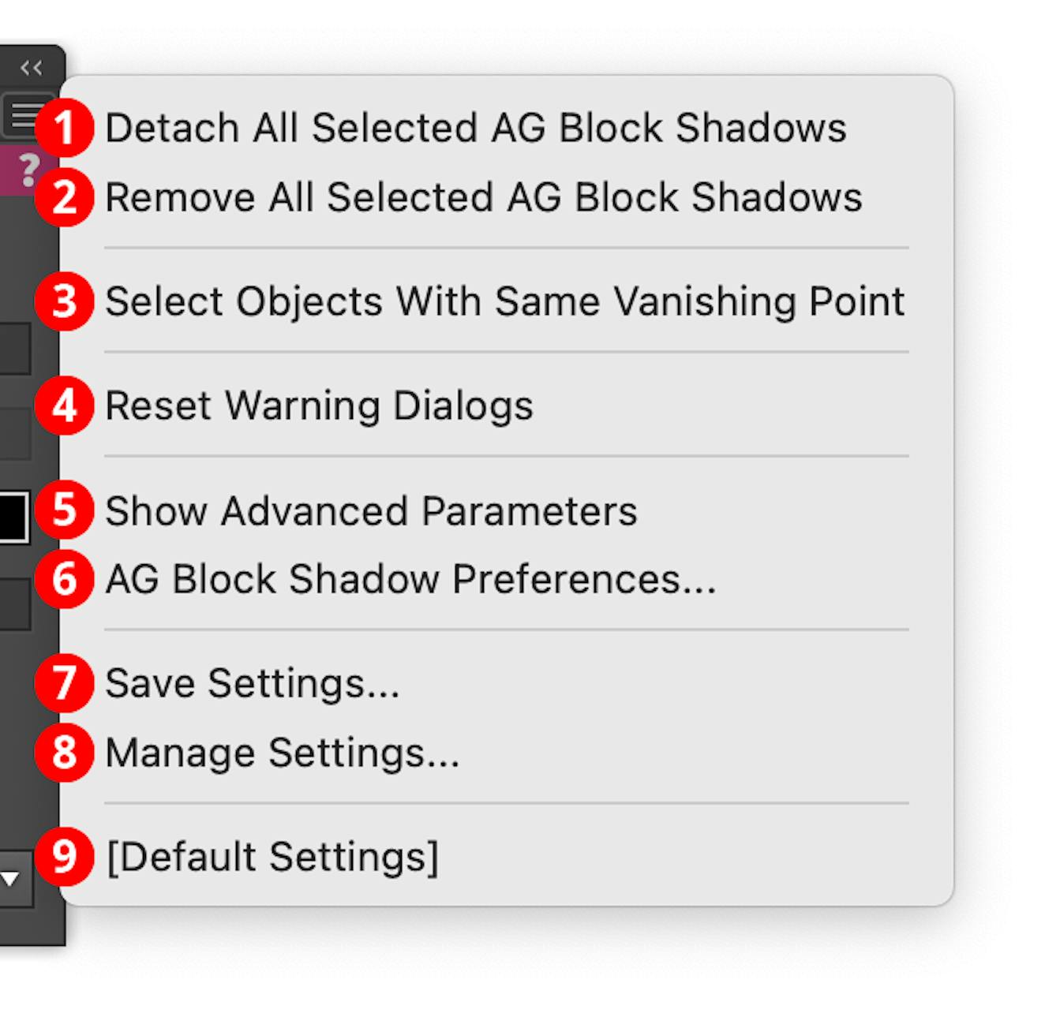The height and width of the screenshot is (1013, 1045).
Task: Enable Show Advanced Parameters
Action: coord(373,510)
